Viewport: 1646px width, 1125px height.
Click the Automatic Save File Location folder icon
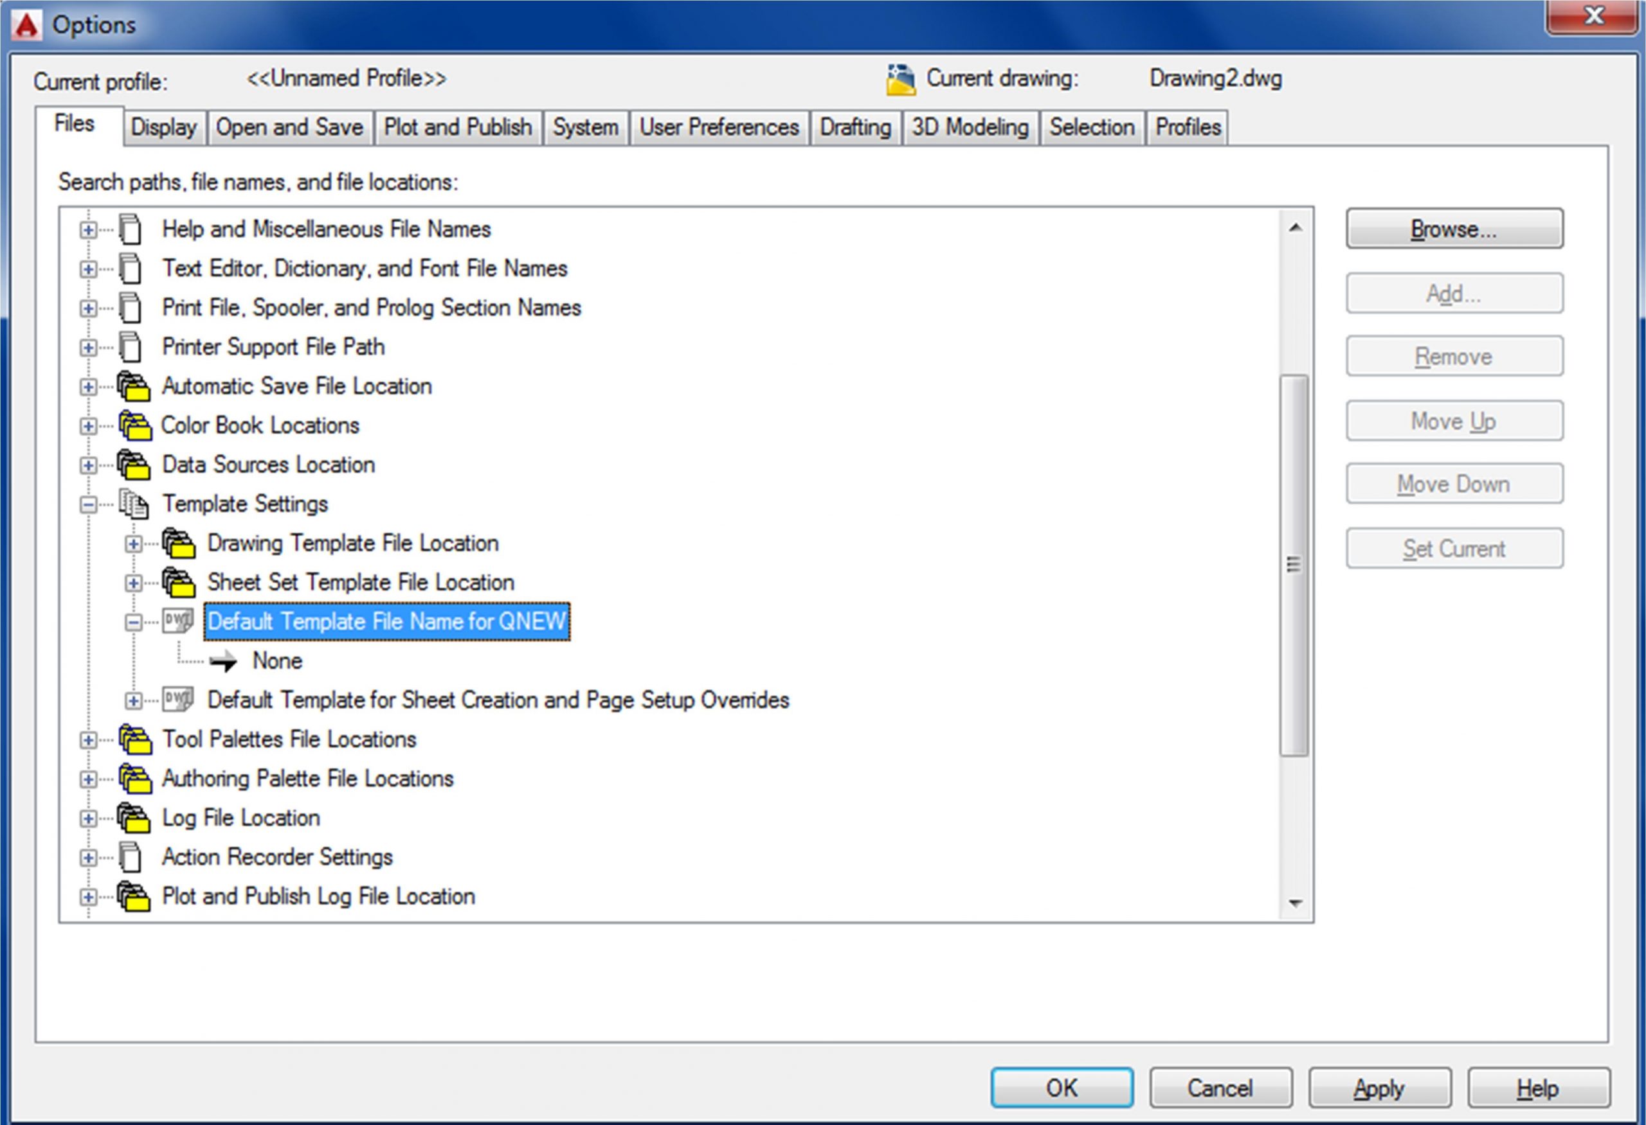(x=133, y=387)
